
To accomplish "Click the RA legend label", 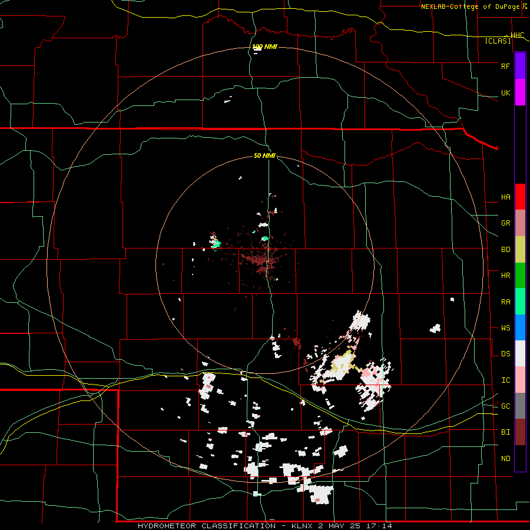I will click(x=505, y=302).
